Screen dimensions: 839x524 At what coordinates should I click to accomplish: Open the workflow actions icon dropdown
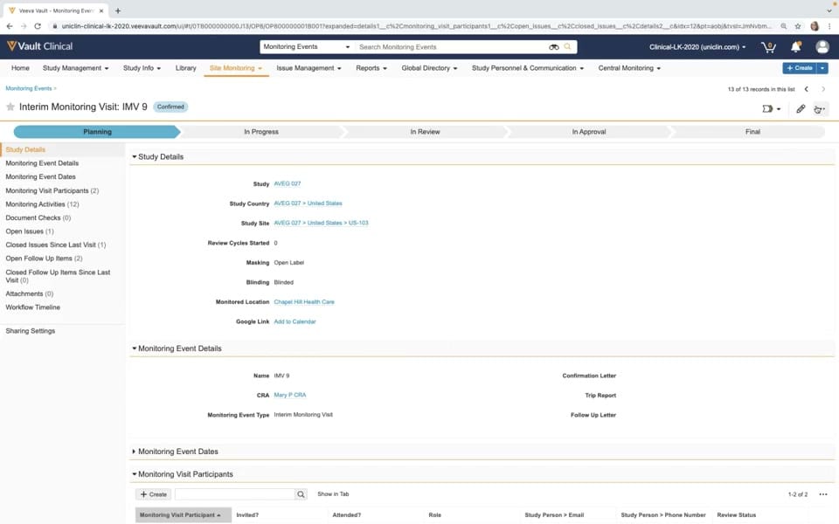pyautogui.click(x=771, y=109)
